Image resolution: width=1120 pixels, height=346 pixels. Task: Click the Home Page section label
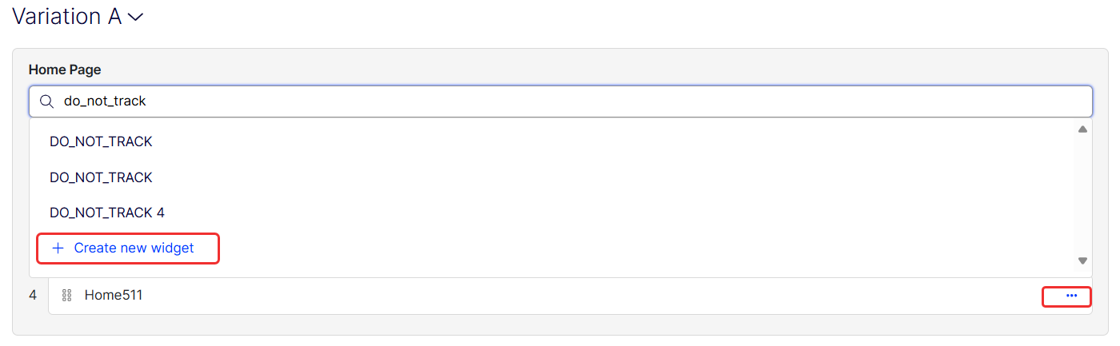click(65, 70)
